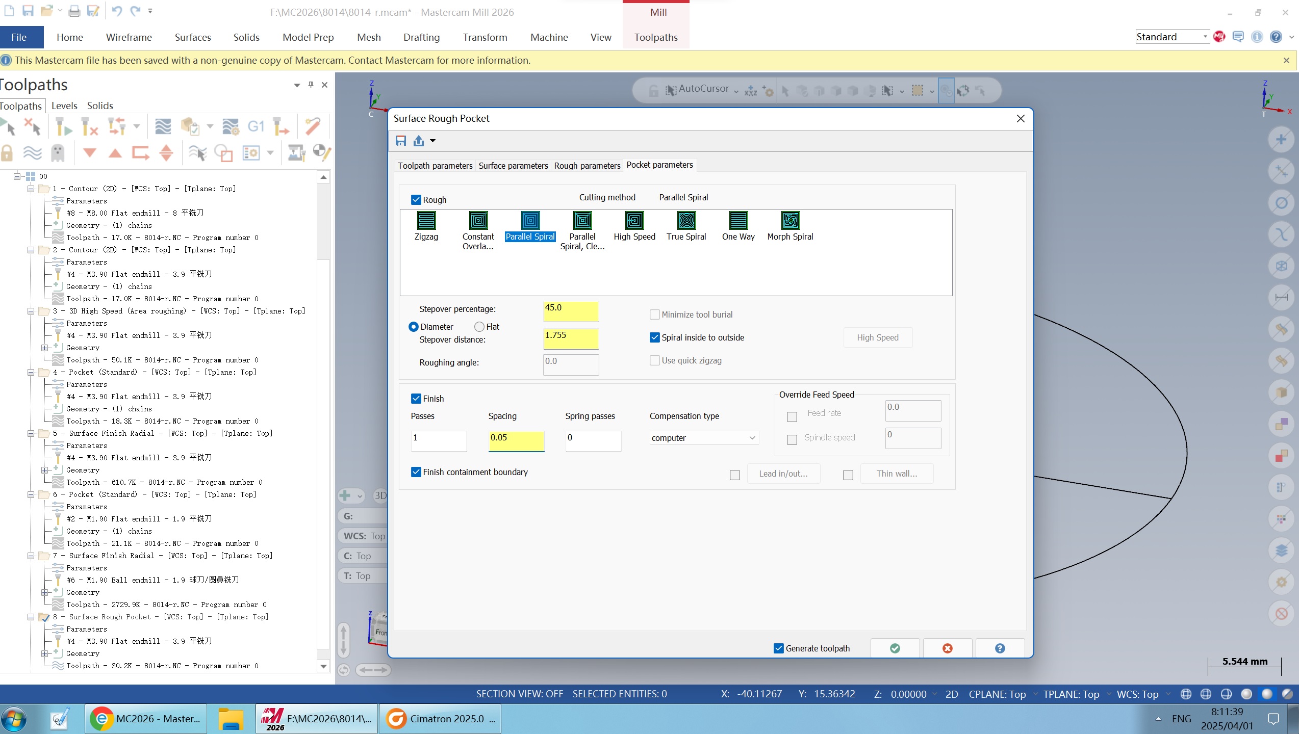
Task: Click the red cancel X icon
Action: (x=947, y=648)
